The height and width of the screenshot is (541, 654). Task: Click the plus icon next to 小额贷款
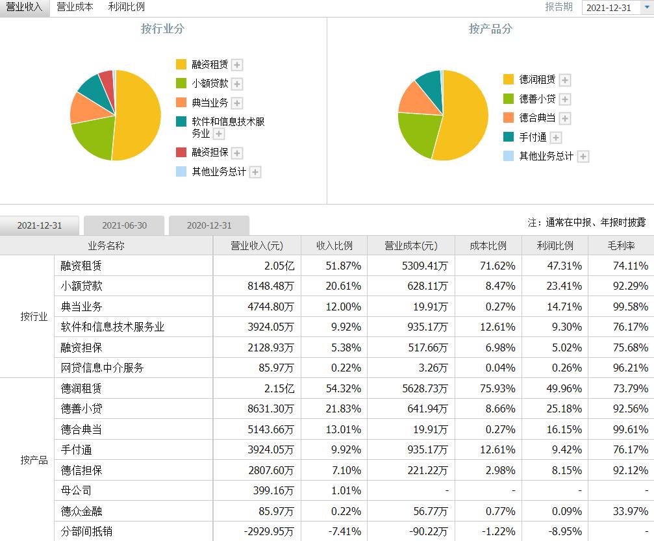tap(238, 84)
